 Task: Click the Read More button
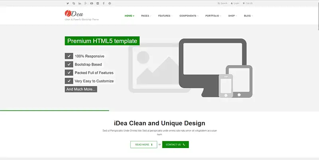(x=144, y=144)
